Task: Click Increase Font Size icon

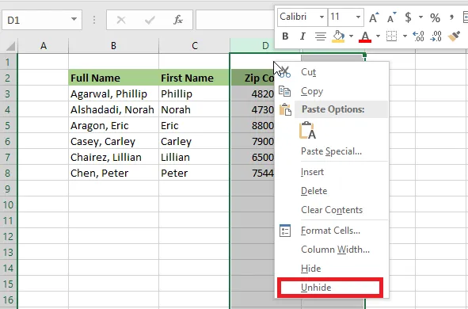Action: point(374,17)
